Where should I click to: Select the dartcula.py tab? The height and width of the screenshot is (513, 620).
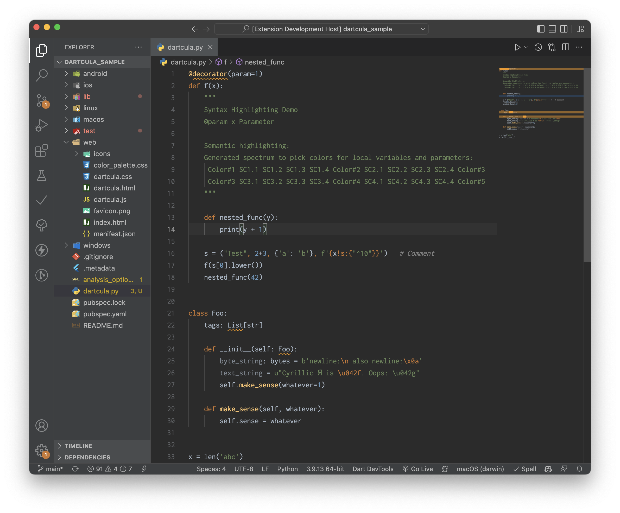pyautogui.click(x=183, y=47)
